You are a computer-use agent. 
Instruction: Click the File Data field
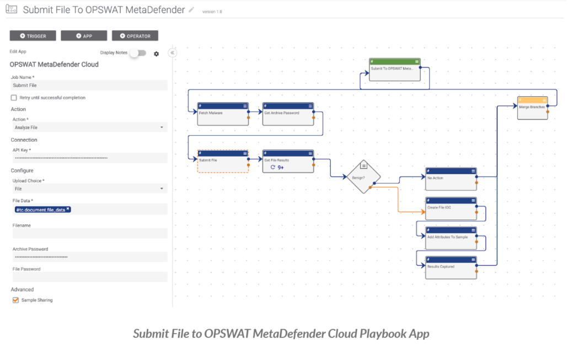[89, 210]
